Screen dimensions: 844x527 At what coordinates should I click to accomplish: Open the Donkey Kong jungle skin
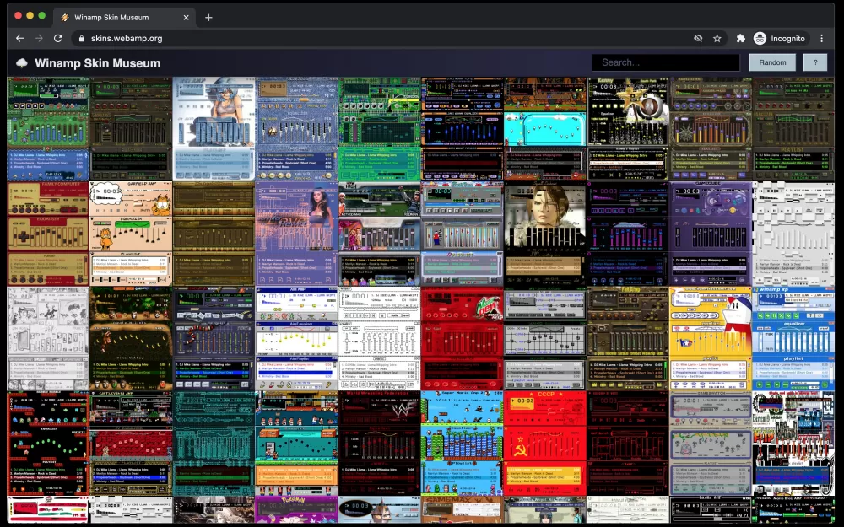(x=131, y=338)
